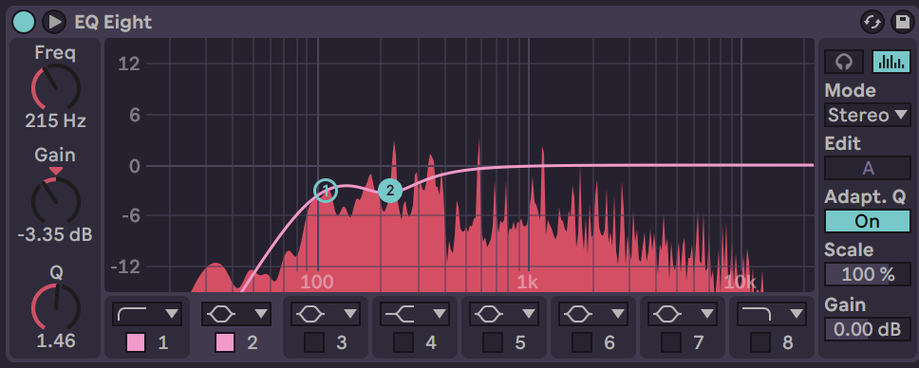Viewport: 919px width, 368px height.
Task: Select band number 4 label
Action: point(431,342)
